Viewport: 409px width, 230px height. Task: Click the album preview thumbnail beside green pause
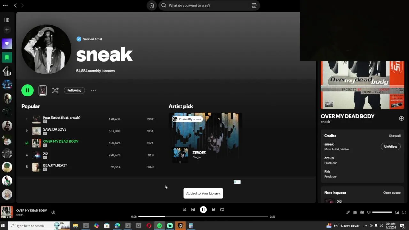[x=42, y=90]
